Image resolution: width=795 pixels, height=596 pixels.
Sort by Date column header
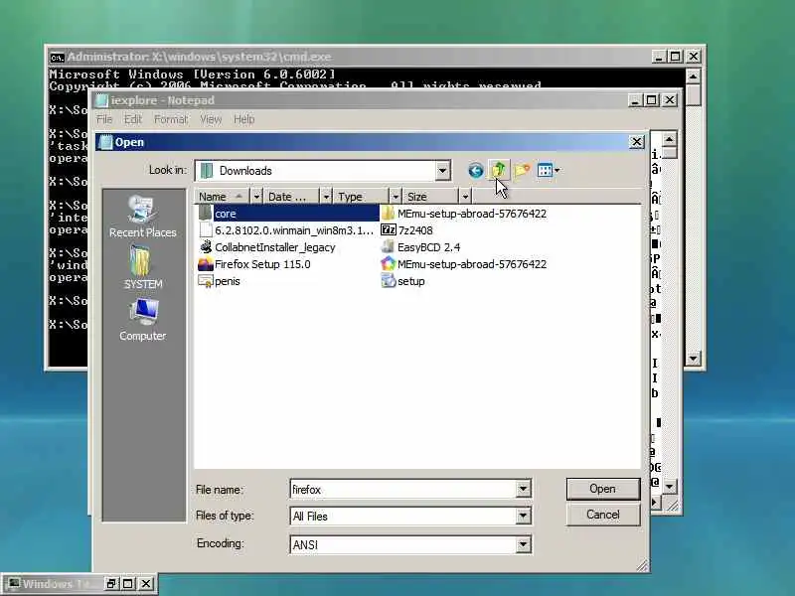(x=291, y=196)
